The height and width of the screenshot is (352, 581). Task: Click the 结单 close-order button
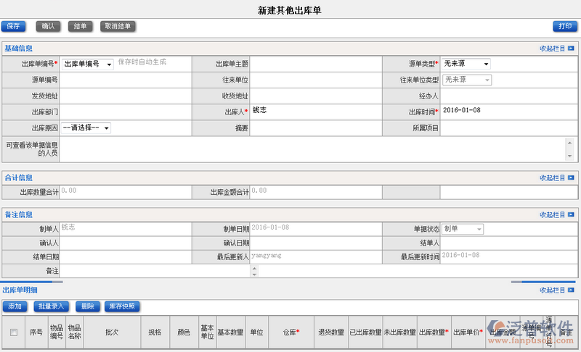(x=81, y=27)
